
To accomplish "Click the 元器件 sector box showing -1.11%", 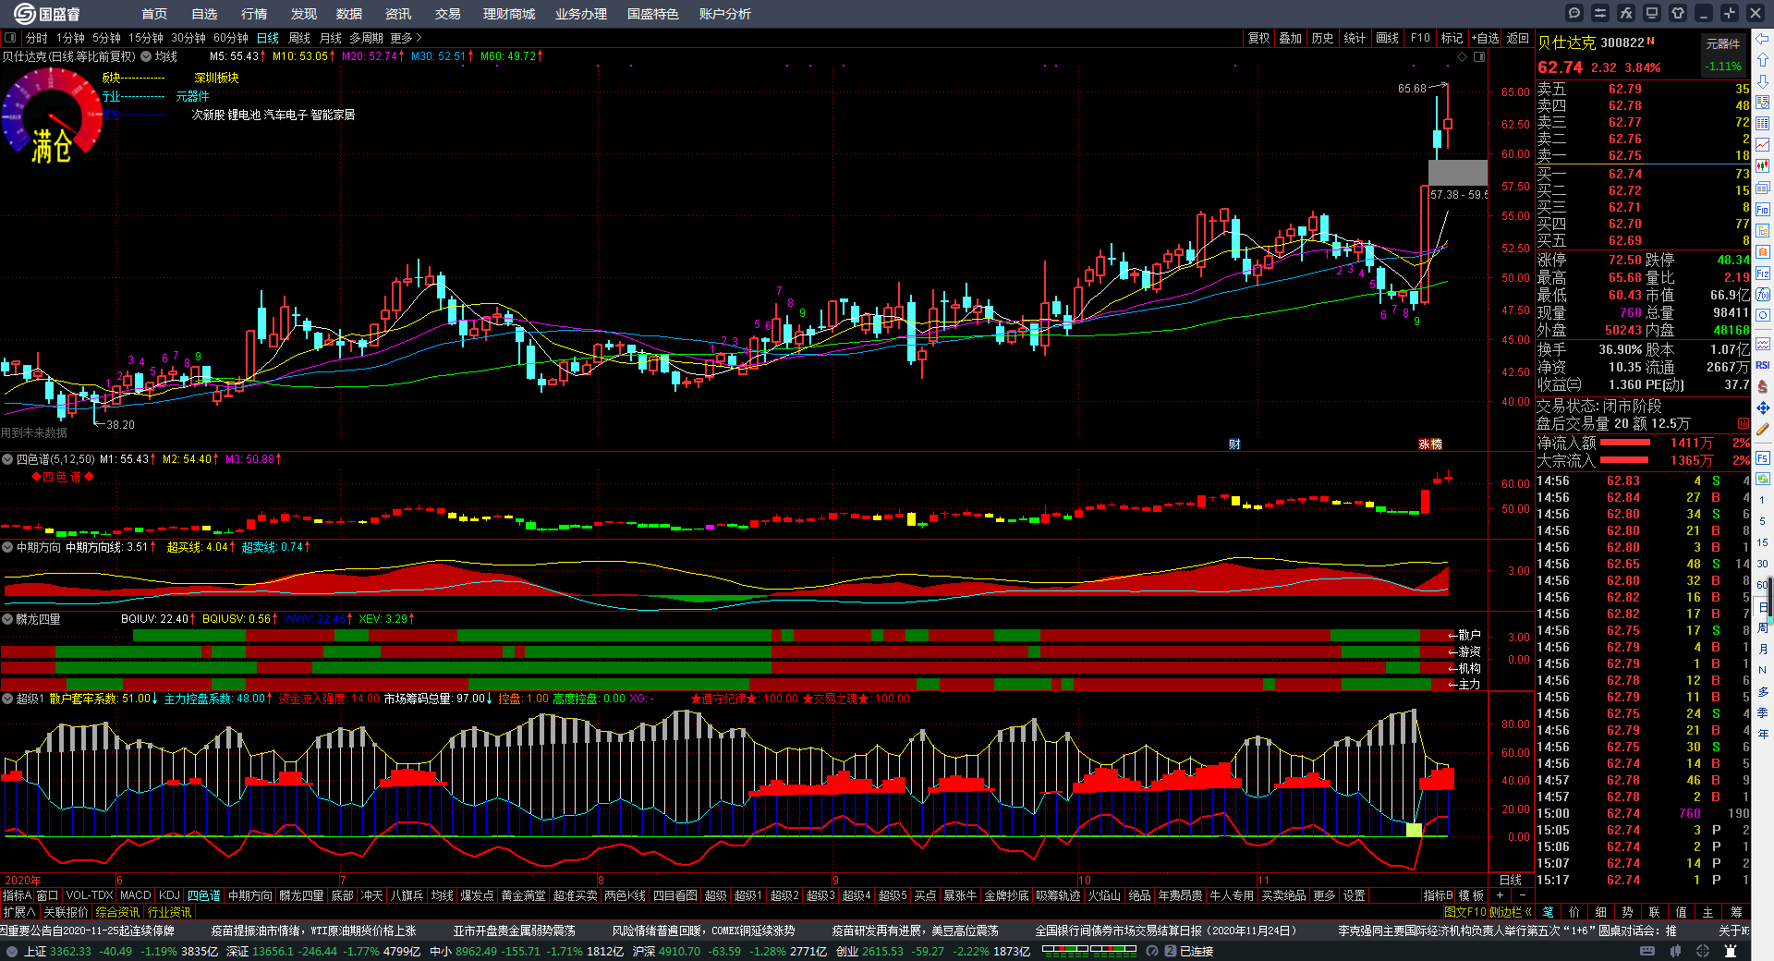I will (x=1723, y=55).
